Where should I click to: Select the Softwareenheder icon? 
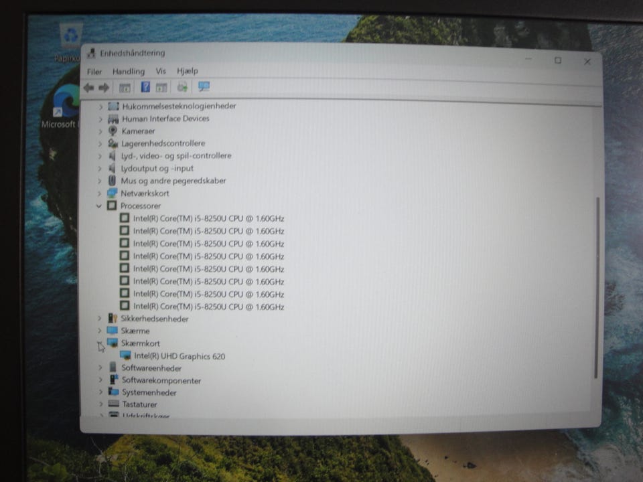pos(113,368)
